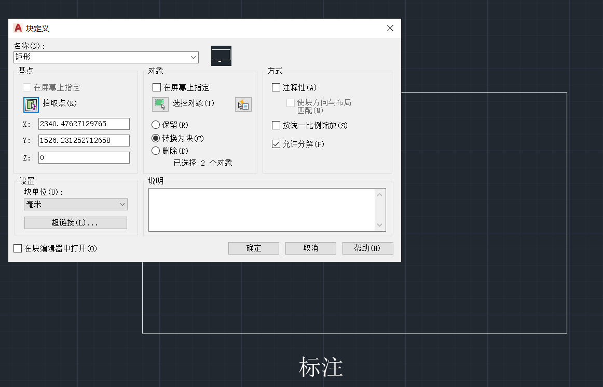Click the 确定 confirm button

click(253, 248)
